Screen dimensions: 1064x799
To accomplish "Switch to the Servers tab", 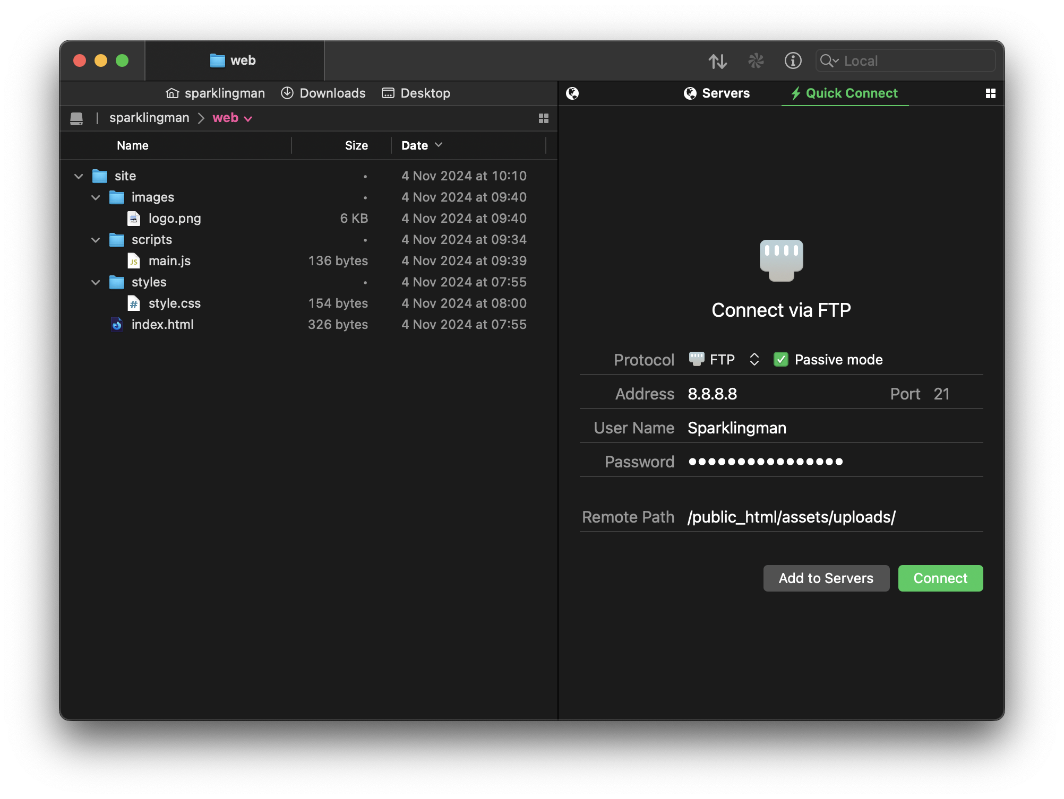I will 716,93.
